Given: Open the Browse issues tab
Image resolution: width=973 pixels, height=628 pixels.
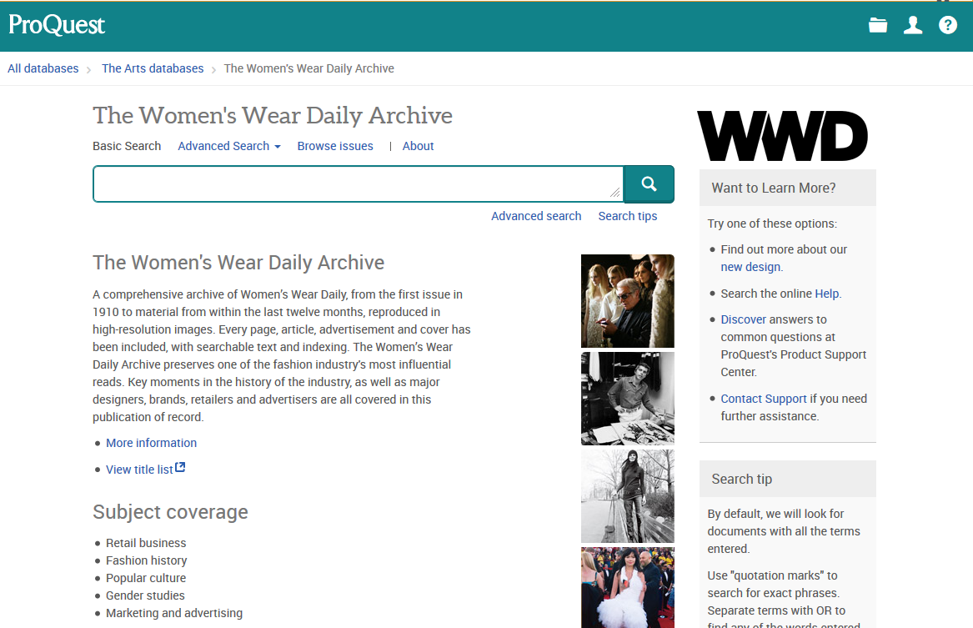Looking at the screenshot, I should [335, 146].
